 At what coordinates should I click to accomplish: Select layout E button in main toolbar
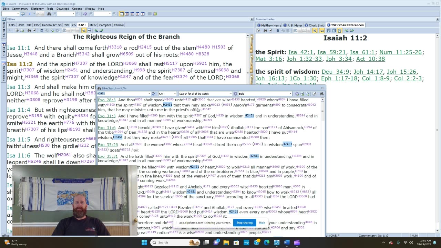click(143, 14)
